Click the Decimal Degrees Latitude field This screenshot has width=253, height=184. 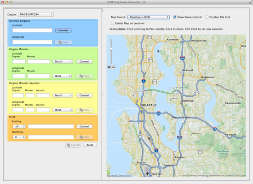(x=32, y=30)
